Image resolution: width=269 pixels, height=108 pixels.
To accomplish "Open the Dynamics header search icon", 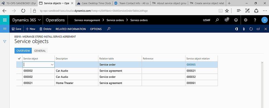I will click(x=217, y=20).
